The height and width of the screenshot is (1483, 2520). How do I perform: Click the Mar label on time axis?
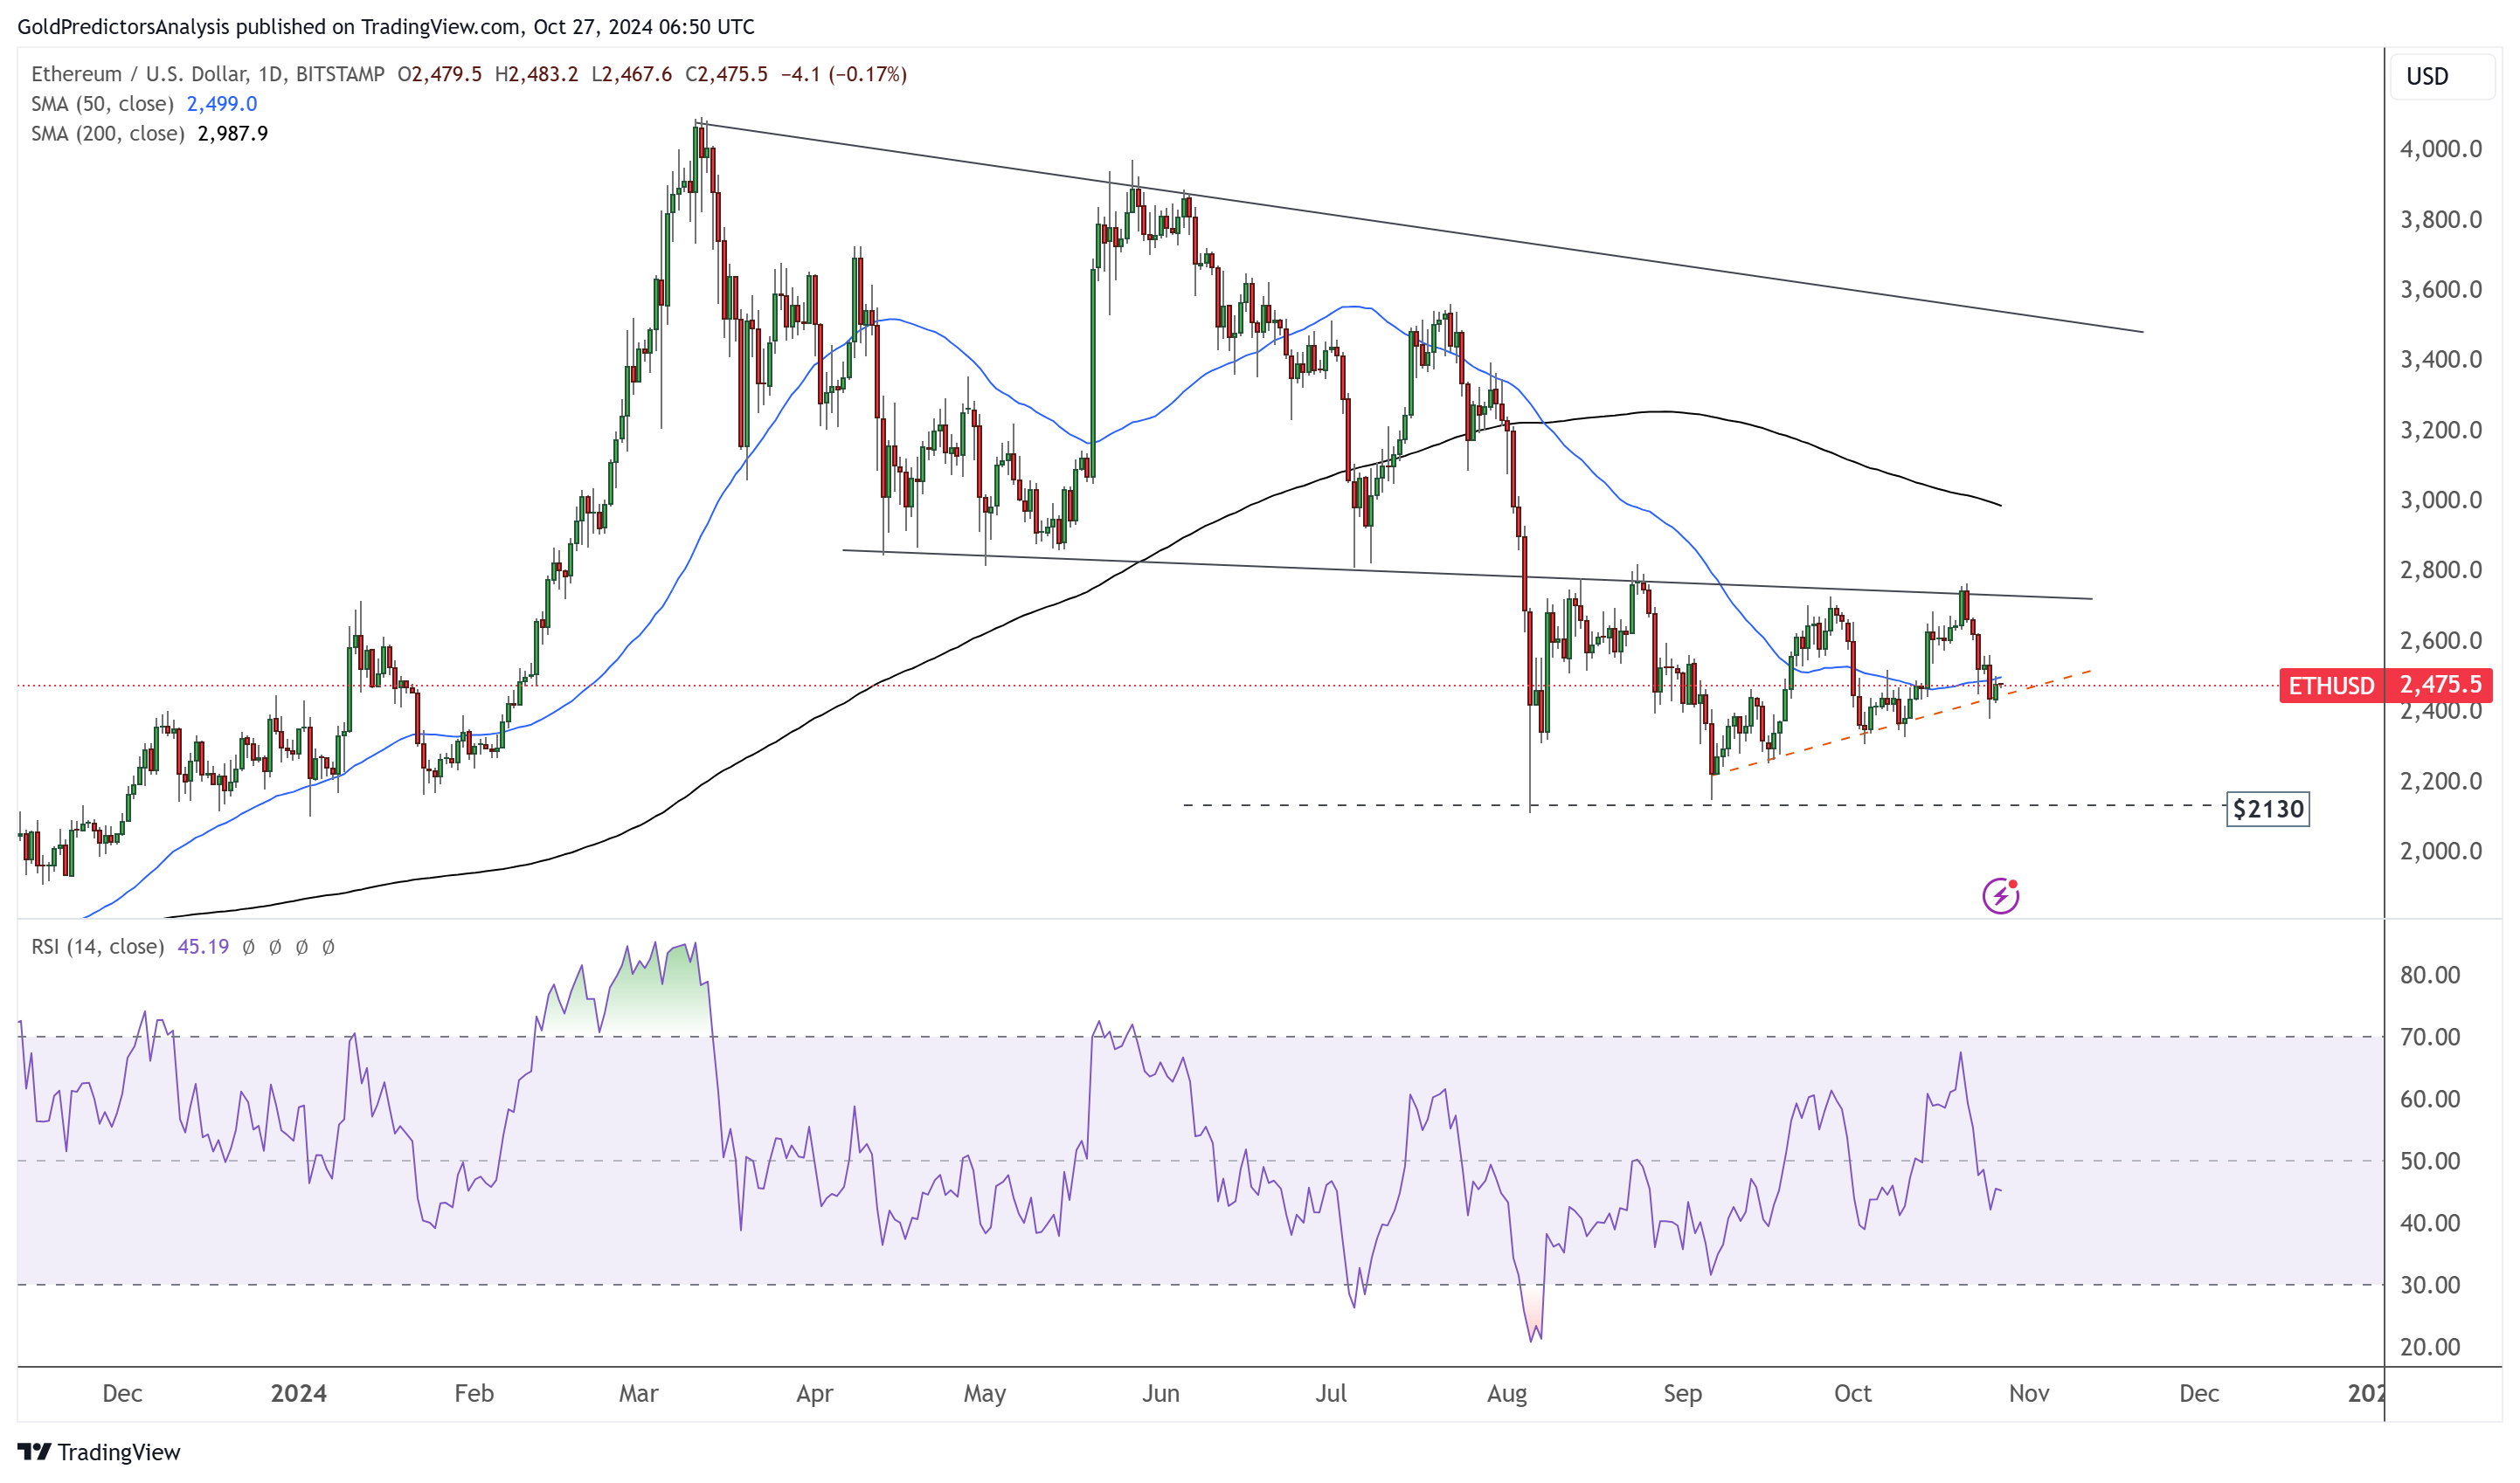[638, 1393]
